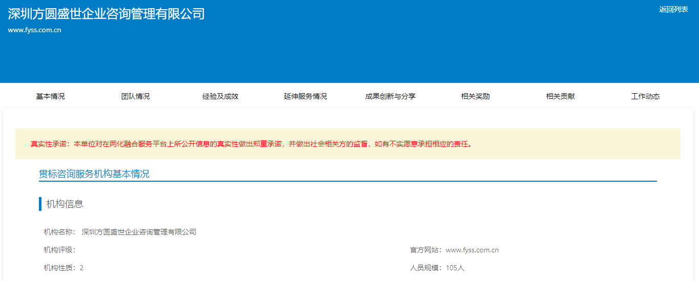This screenshot has width=699, height=281.
Task: Click the 机构名称 value company name
Action: [x=139, y=232]
